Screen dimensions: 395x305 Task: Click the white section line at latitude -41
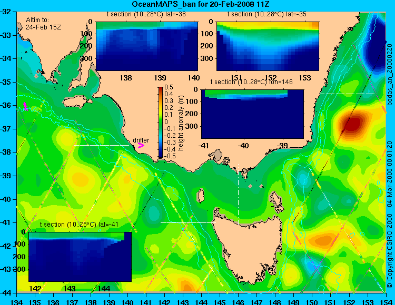[x=188, y=222]
